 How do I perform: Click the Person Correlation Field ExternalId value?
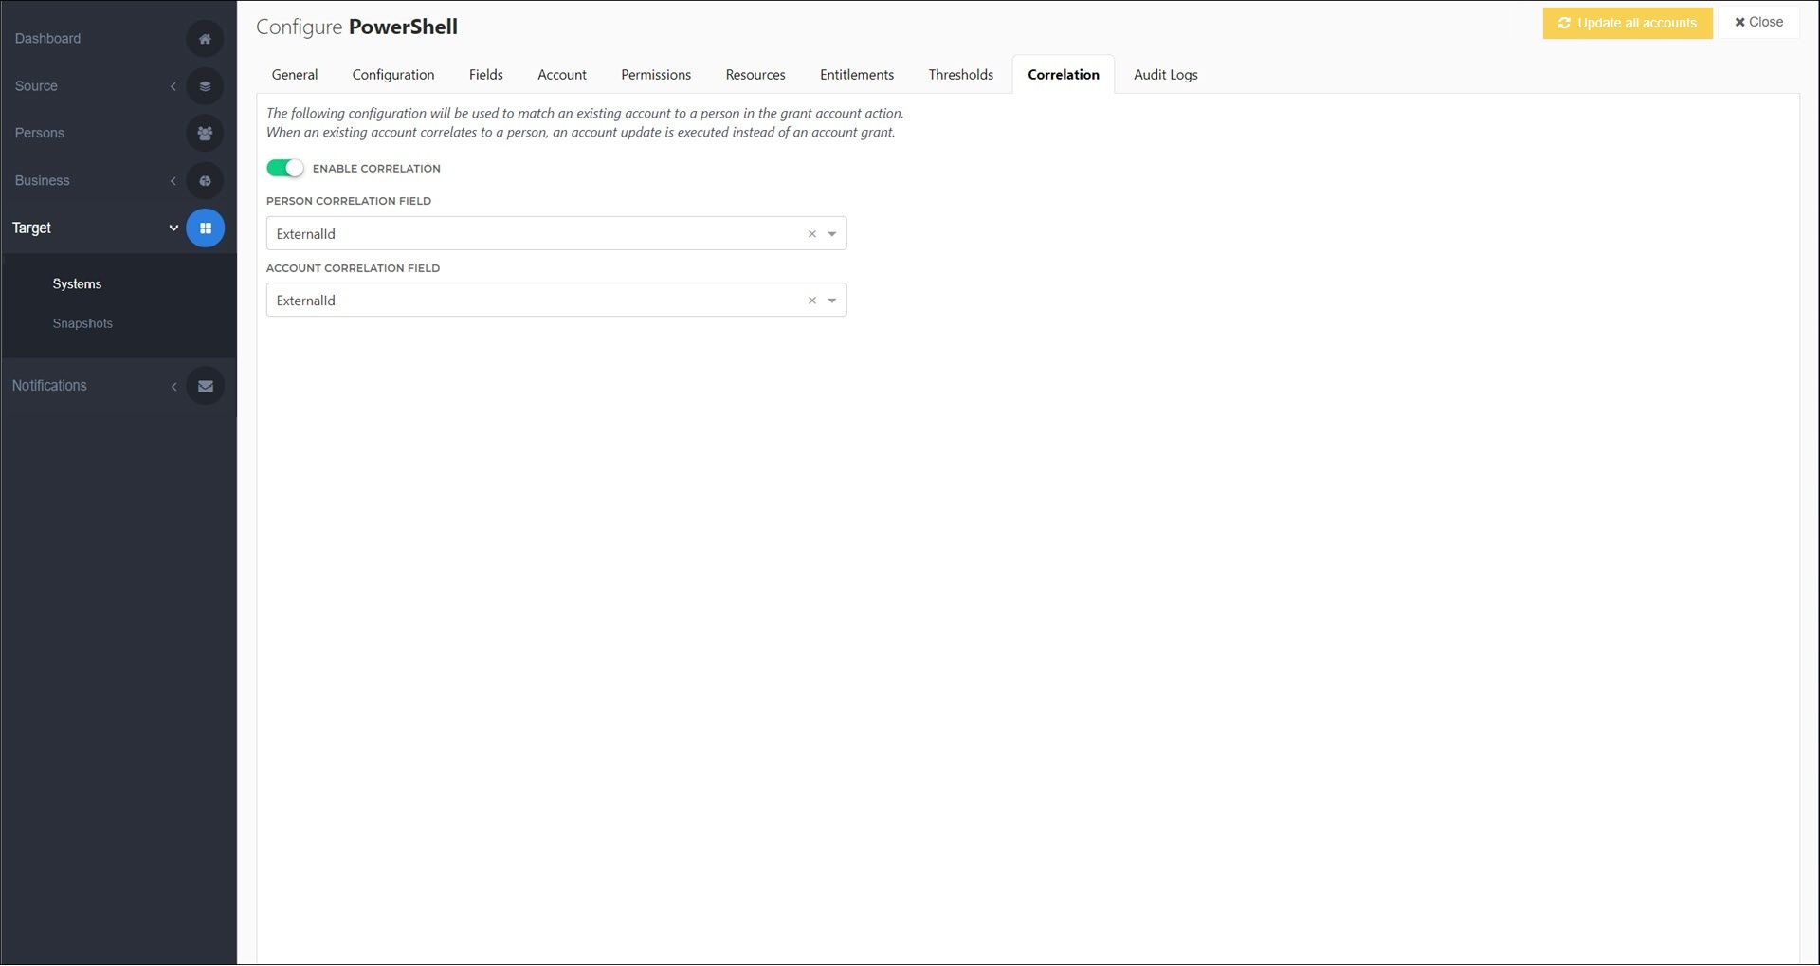point(306,234)
